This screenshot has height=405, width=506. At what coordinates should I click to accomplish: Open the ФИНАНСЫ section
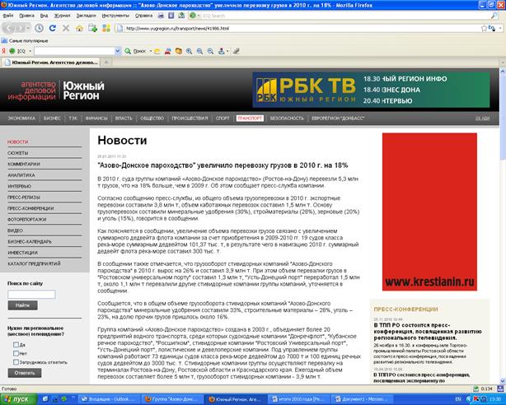tap(96, 119)
